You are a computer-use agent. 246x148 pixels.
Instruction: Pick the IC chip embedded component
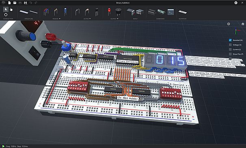(152, 12)
